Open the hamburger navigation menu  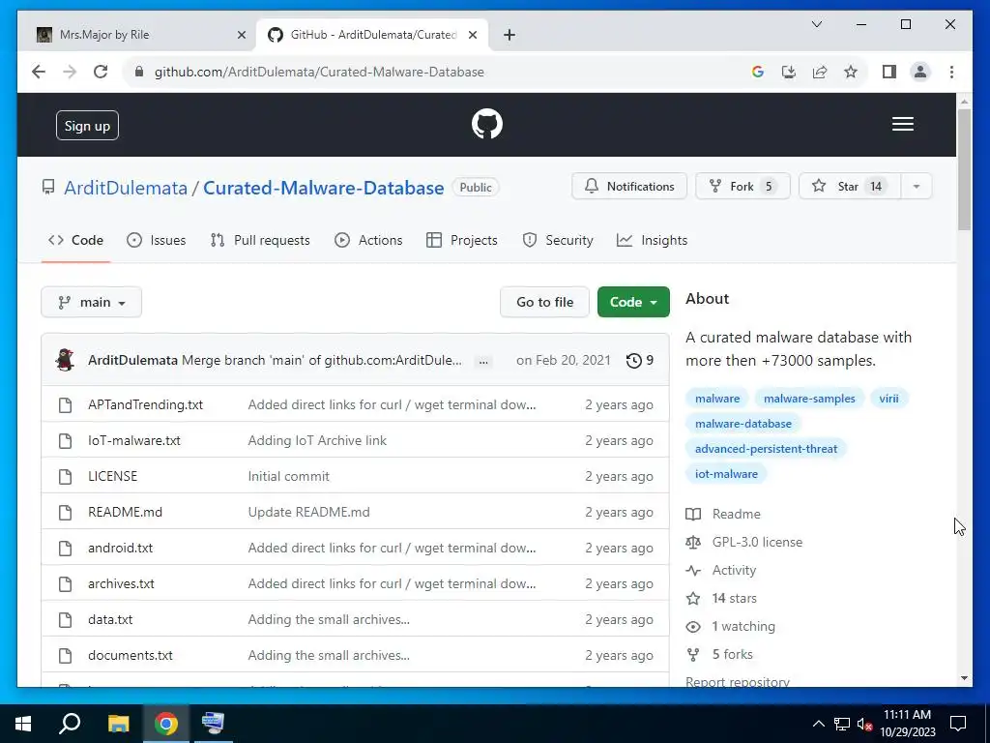pyautogui.click(x=902, y=124)
